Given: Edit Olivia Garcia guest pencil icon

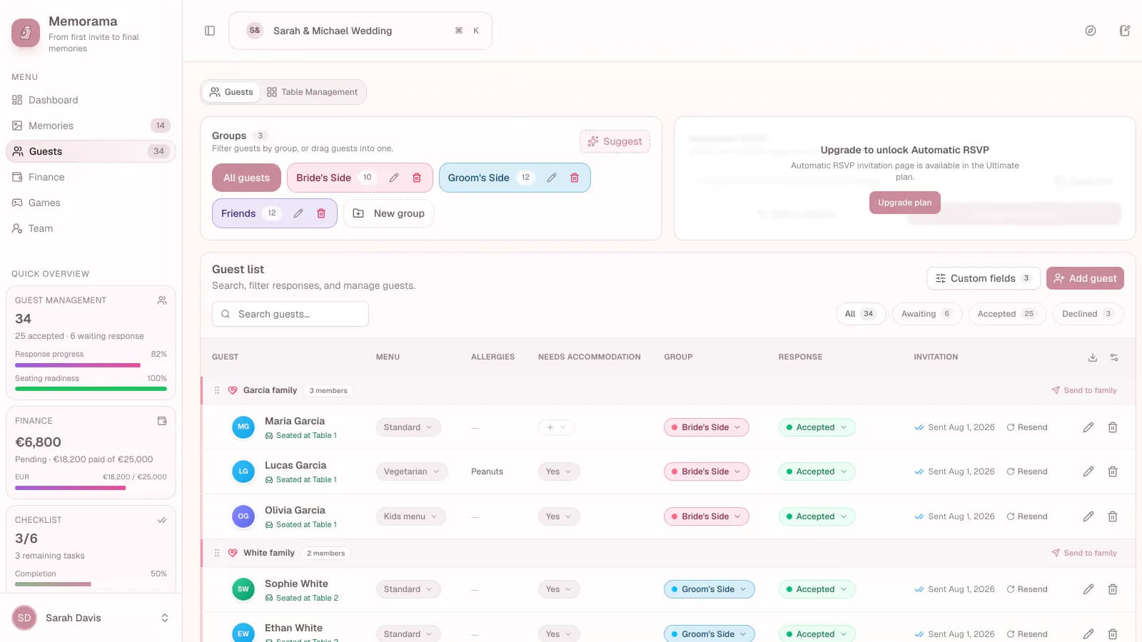Looking at the screenshot, I should pyautogui.click(x=1088, y=516).
